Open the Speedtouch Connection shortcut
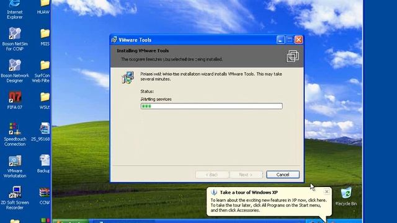Image resolution: width=397 pixels, height=223 pixels. tap(15, 134)
